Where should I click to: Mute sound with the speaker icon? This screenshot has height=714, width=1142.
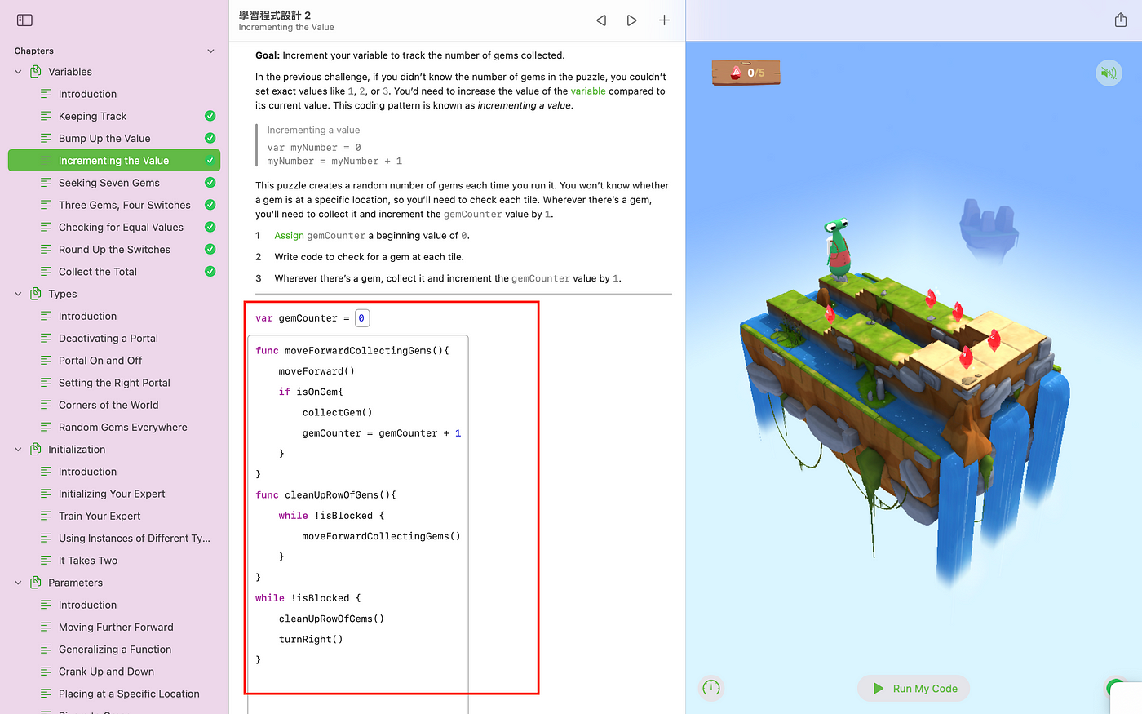[x=1109, y=73]
